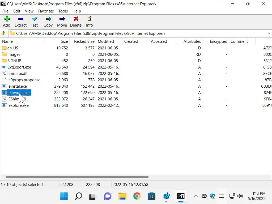Sort by the Packed Size column header
Screen dimensions: 272x204
coord(83,41)
